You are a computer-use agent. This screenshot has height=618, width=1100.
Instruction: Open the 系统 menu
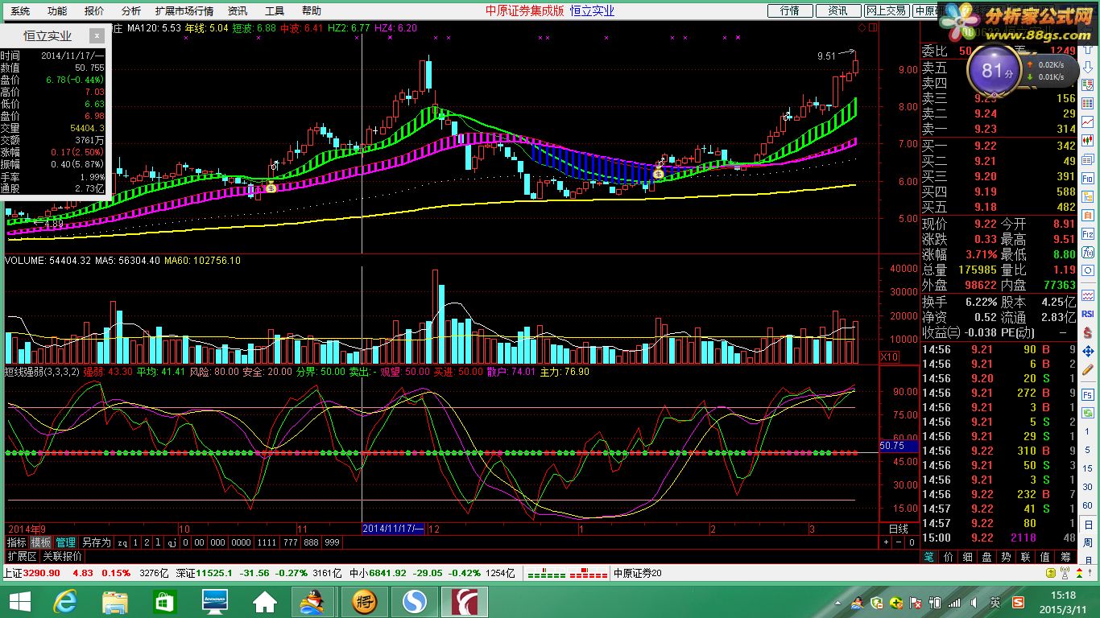click(20, 10)
